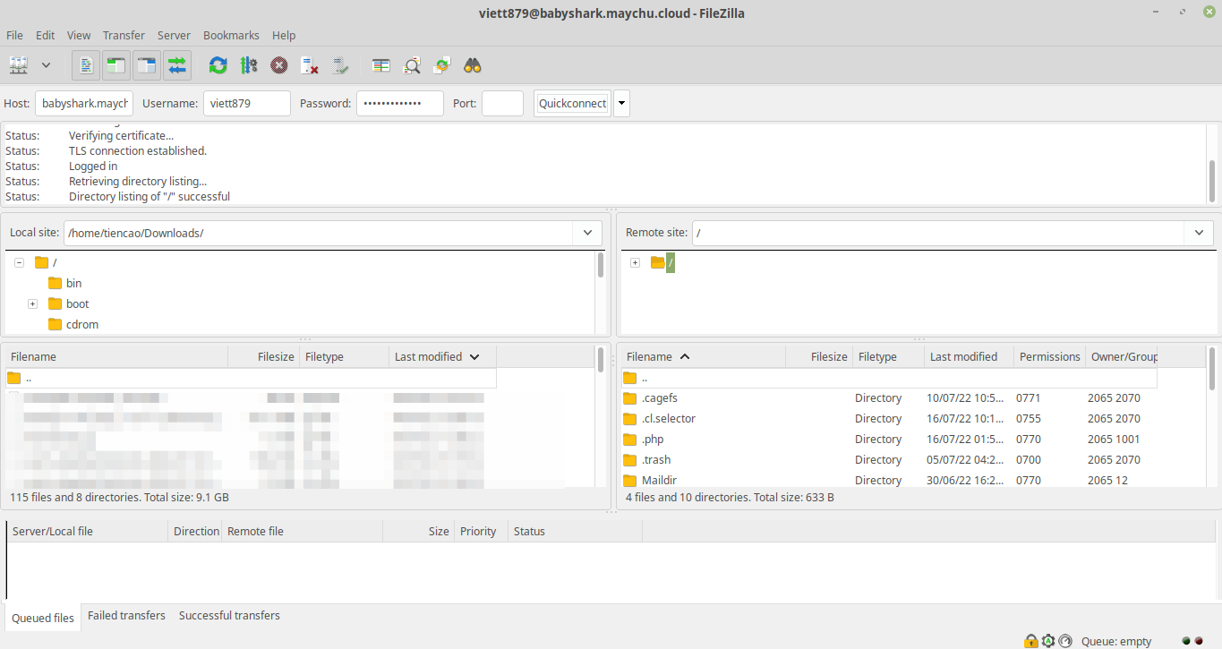Open the Bookmarks menu

pyautogui.click(x=231, y=35)
